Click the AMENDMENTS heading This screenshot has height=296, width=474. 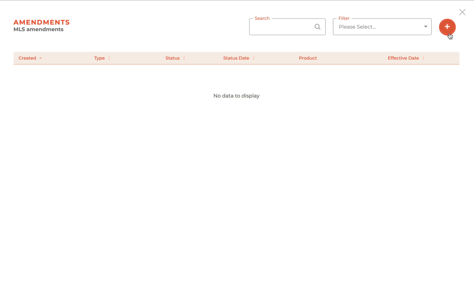41,22
